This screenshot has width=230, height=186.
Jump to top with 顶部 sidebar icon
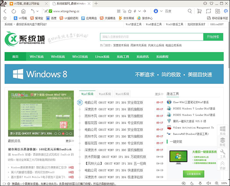point(222,165)
